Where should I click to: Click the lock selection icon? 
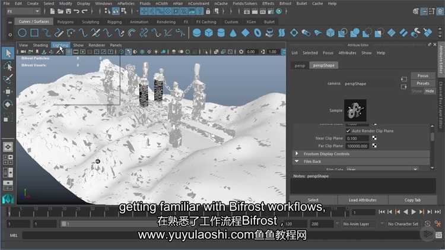coord(208,11)
